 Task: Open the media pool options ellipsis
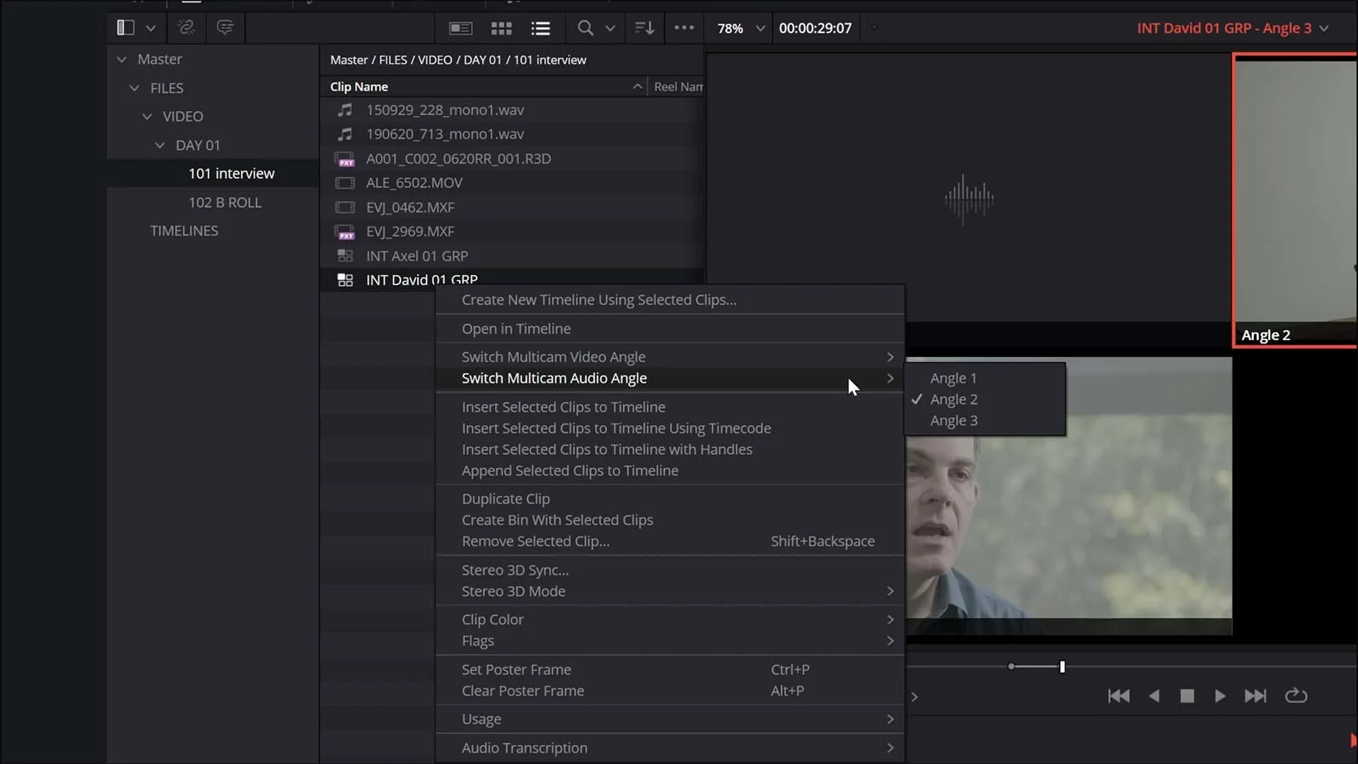683,28
